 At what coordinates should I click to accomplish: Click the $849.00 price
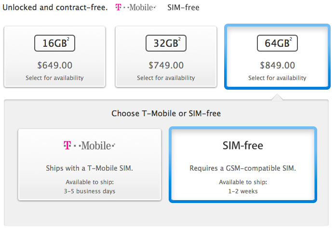click(277, 65)
